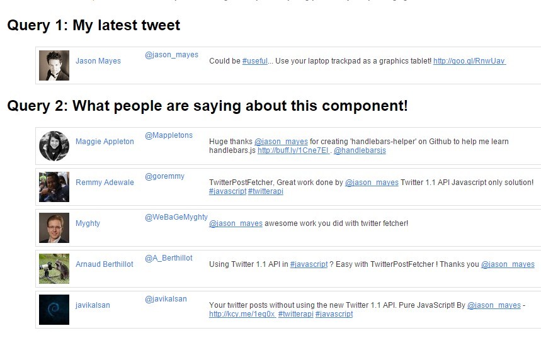Open Arnaud Berthillot's raccoon avatar
Screen dimensions: 541x338
[54, 269]
